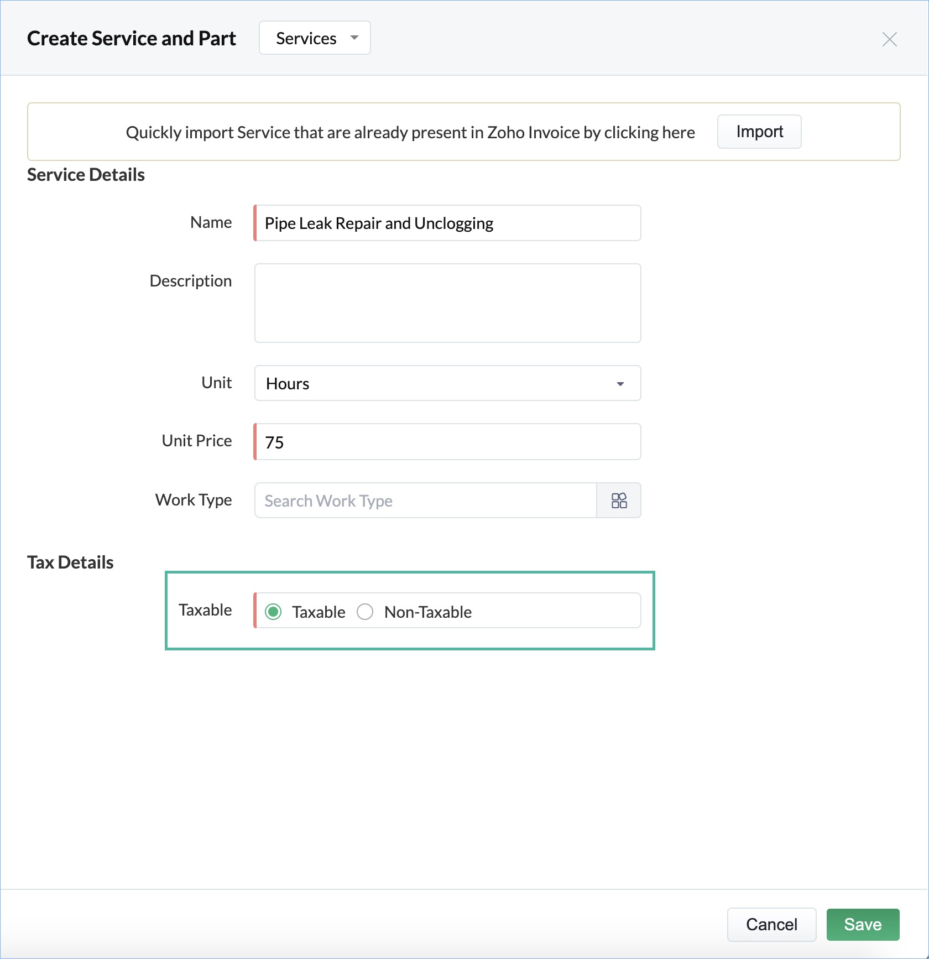This screenshot has height=959, width=929.
Task: Click the Services dropdown arrow
Action: click(354, 38)
